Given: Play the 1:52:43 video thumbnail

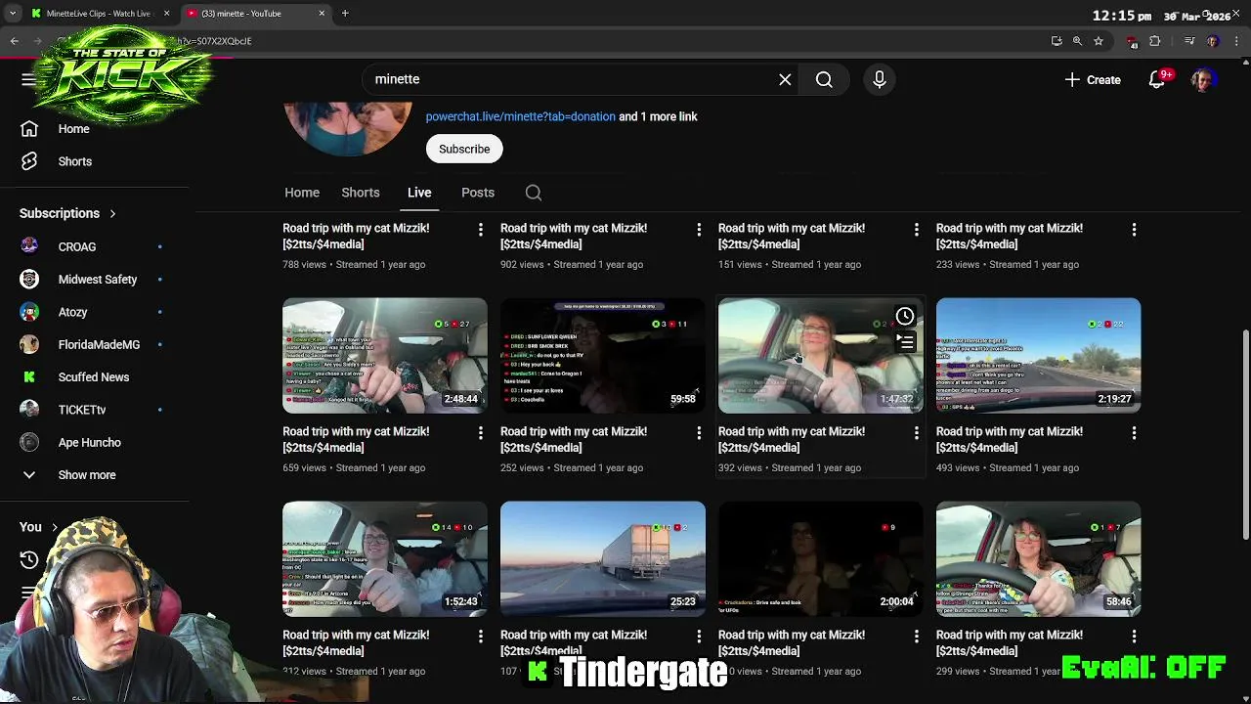Looking at the screenshot, I should click(385, 558).
